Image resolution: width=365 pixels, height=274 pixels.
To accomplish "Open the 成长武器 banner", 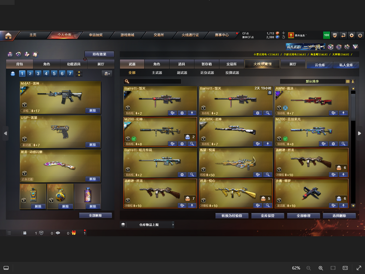I will [306, 47].
